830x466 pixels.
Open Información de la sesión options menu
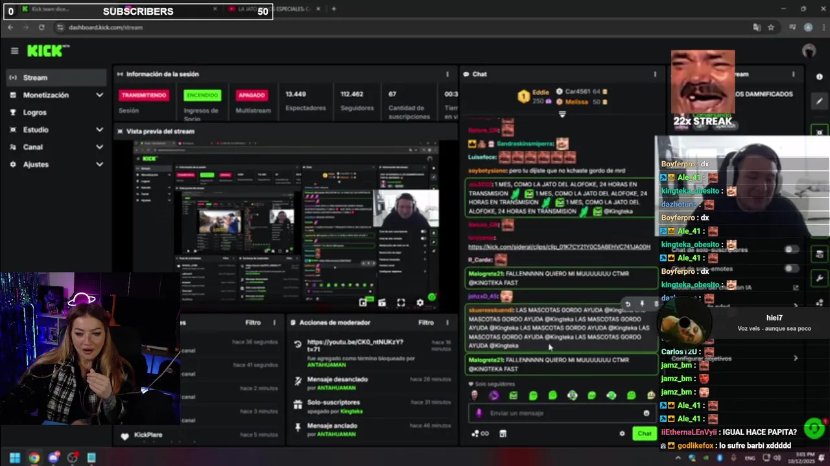point(447,74)
